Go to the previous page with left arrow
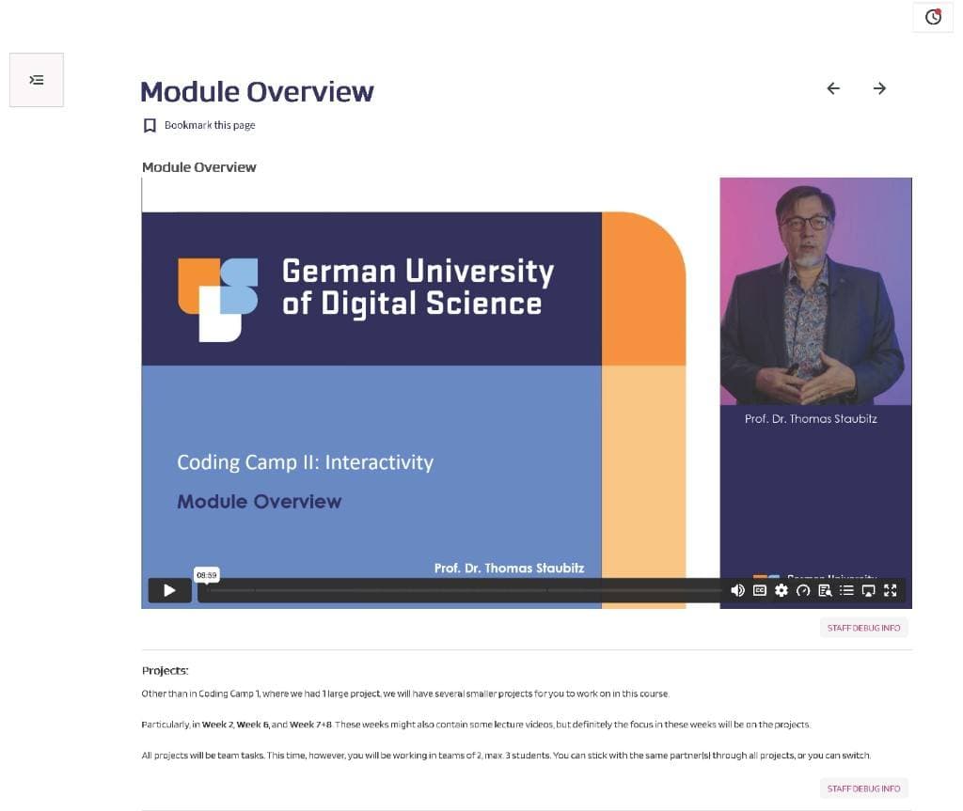This screenshot has width=963, height=811. 833,88
